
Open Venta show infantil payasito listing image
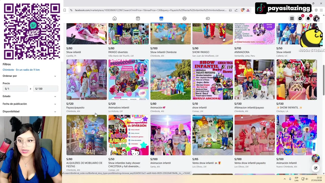pyautogui.click(x=255, y=135)
